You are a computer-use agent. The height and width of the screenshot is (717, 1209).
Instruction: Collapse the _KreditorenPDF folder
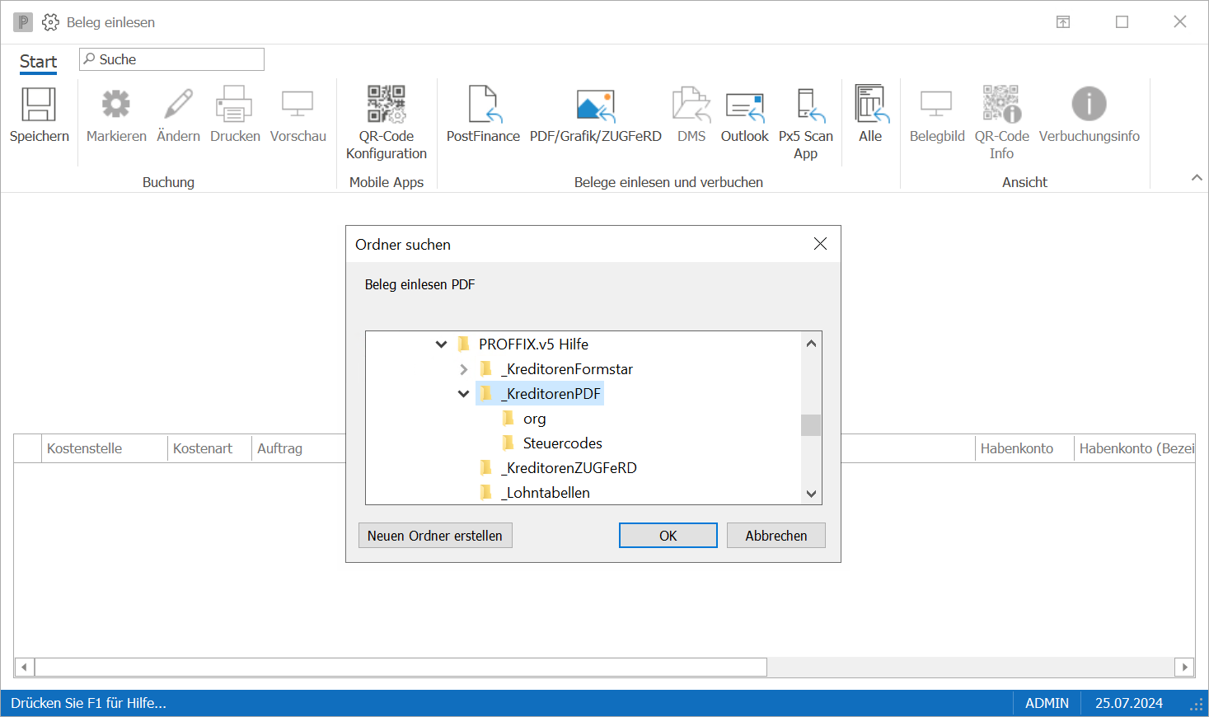(x=463, y=394)
